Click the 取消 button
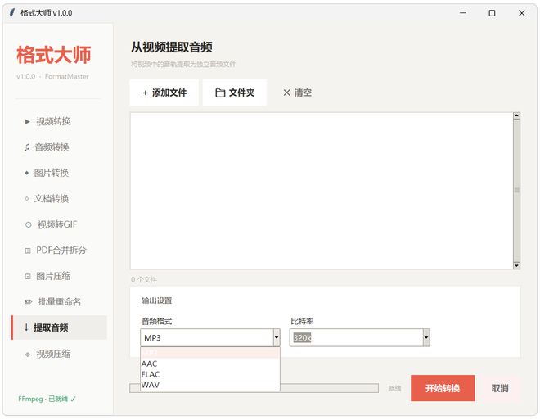Screen dimensions: 540x420 500,388
